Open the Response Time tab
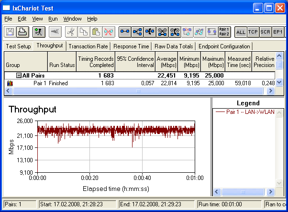288x212 pixels. (x=131, y=46)
